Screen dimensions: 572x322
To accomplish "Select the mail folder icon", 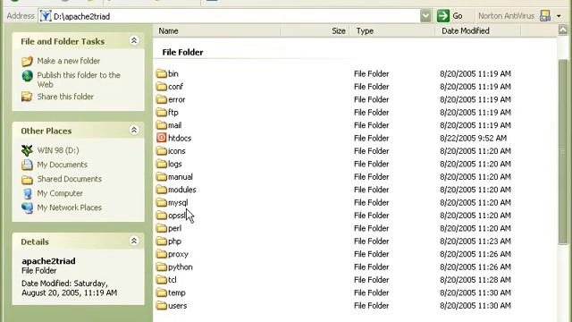I will click(x=161, y=125).
